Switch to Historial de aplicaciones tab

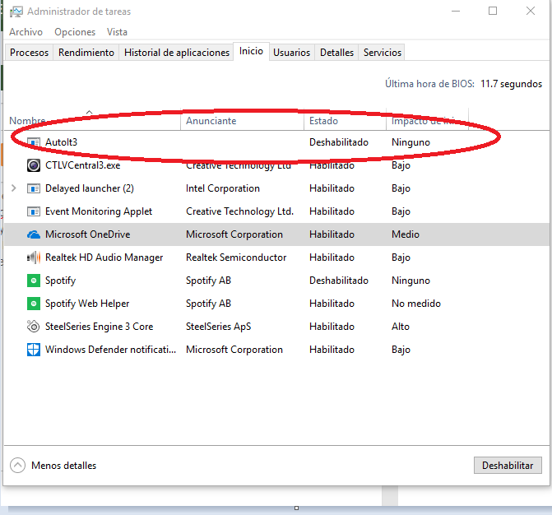coord(177,53)
